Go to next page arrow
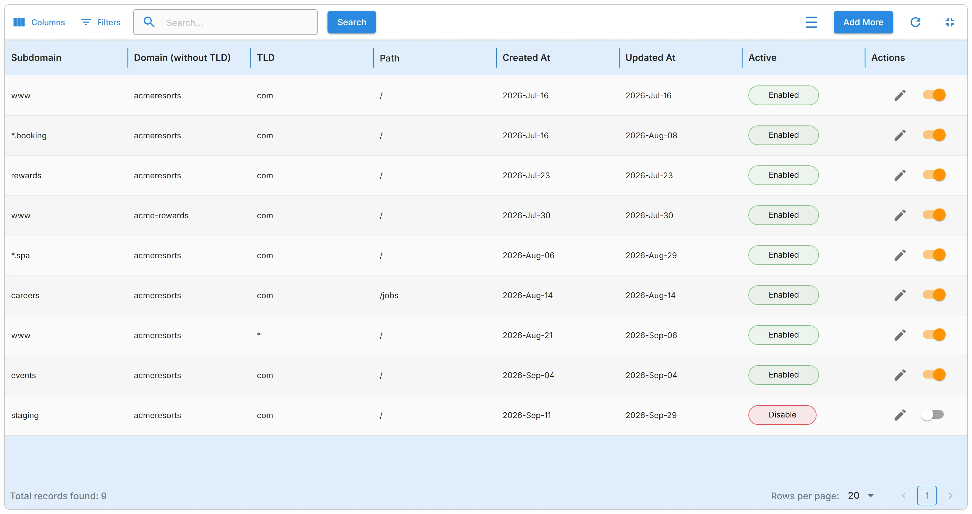 click(x=950, y=496)
